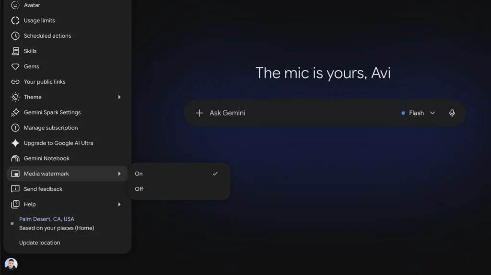Click the Gemini Spark Settings icon
This screenshot has width=491, height=275.
coord(15,112)
